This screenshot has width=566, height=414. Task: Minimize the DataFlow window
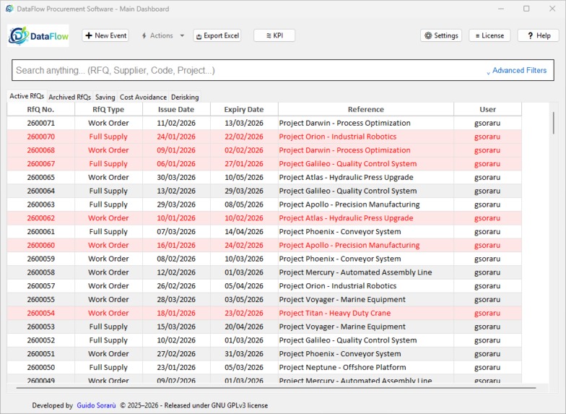pos(501,9)
